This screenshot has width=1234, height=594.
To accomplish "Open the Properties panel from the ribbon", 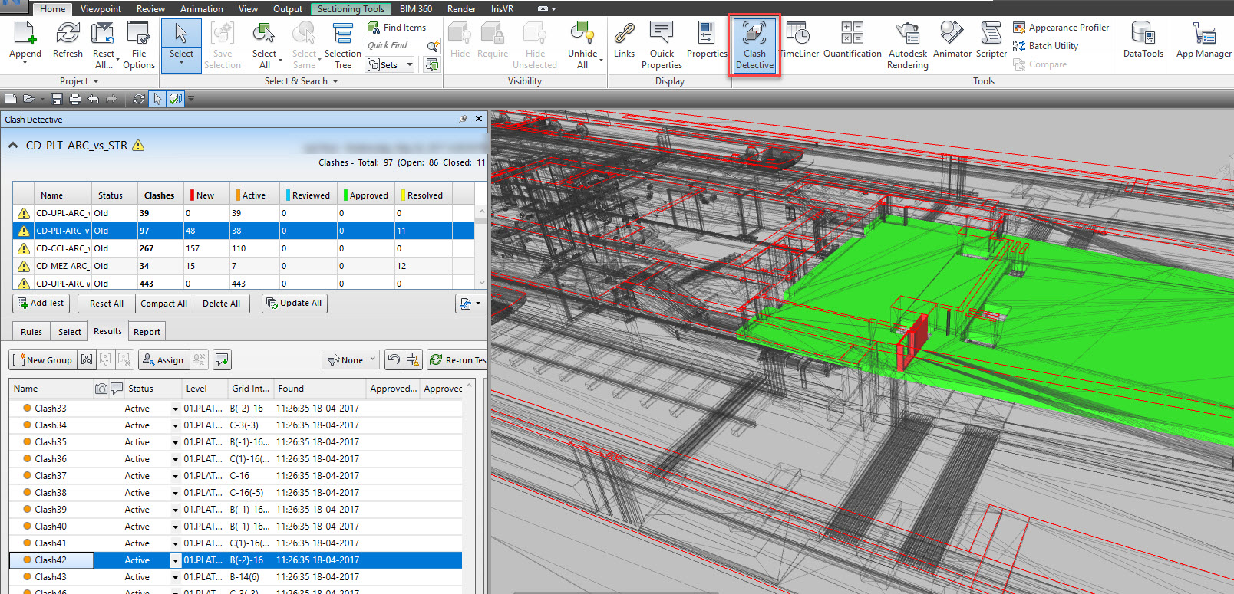I will coord(706,40).
